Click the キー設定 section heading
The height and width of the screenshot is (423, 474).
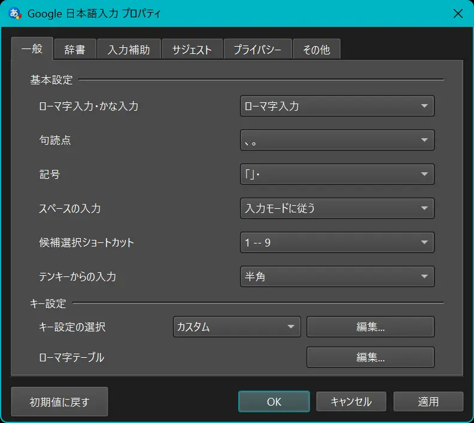(x=48, y=303)
